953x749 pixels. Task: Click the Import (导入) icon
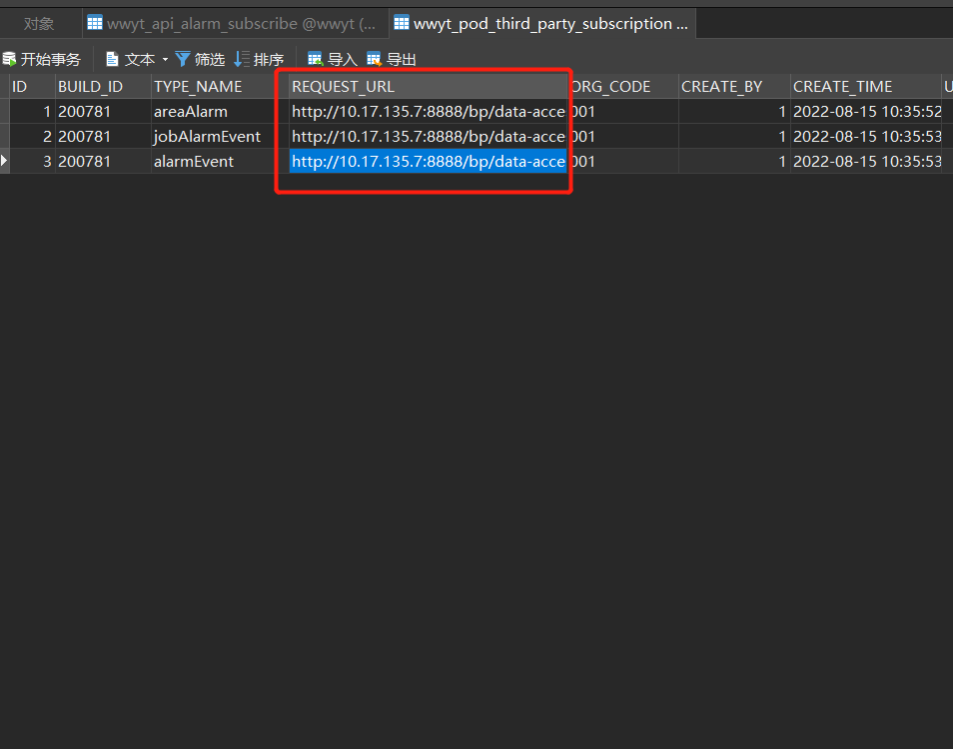[315, 59]
